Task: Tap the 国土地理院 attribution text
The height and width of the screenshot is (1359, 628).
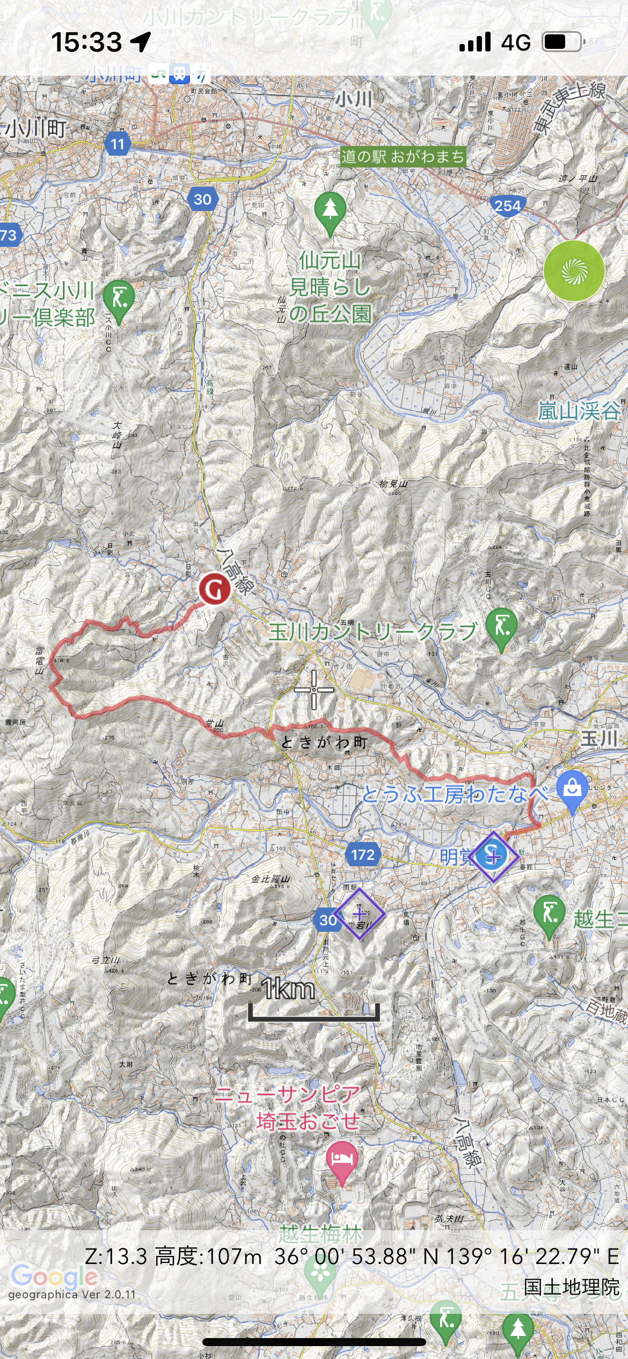Action: click(x=571, y=1287)
